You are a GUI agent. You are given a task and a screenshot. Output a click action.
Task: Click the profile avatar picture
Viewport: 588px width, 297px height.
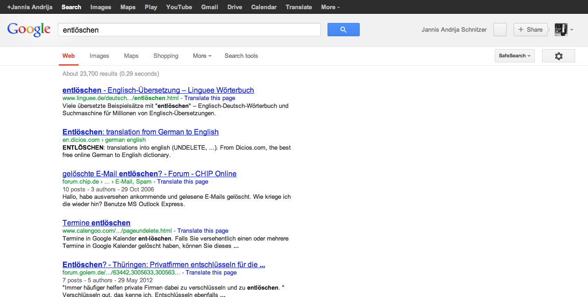(x=561, y=30)
